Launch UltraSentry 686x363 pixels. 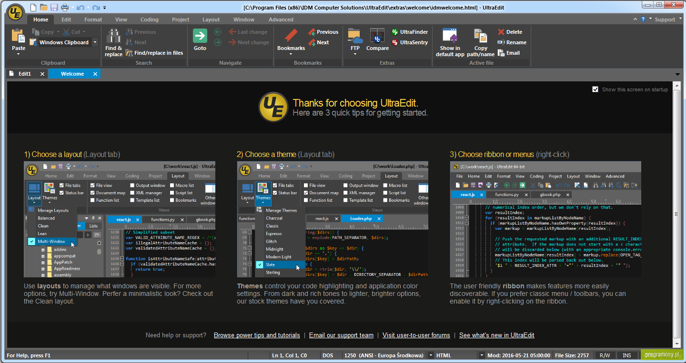pyautogui.click(x=410, y=42)
